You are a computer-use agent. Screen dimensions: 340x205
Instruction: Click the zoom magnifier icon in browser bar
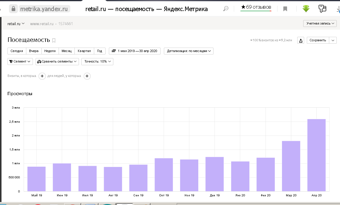tap(226, 9)
